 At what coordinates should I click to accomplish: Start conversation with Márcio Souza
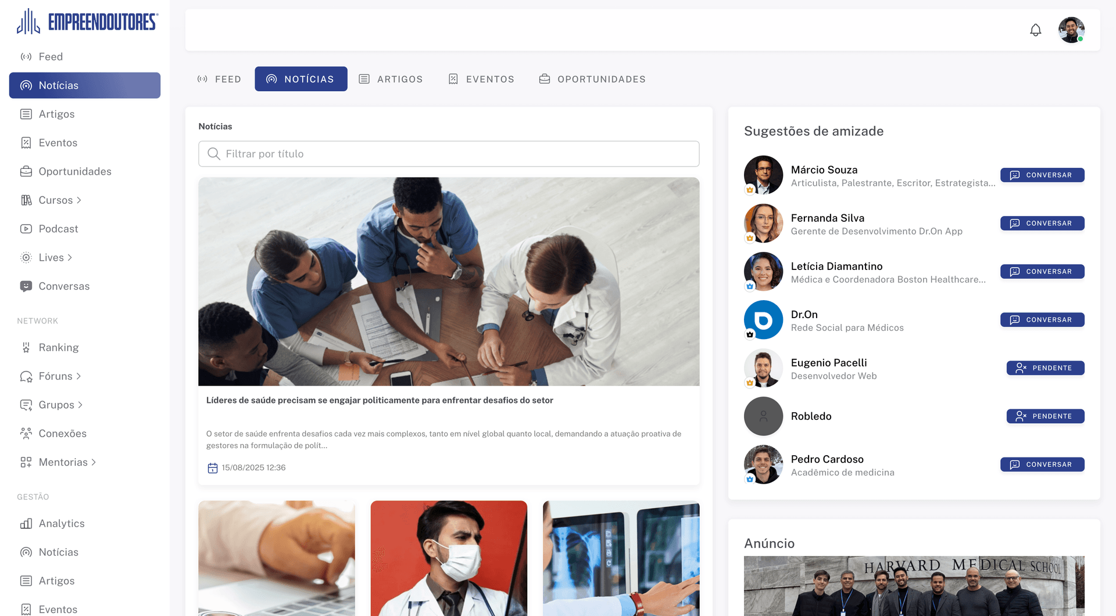[x=1042, y=175]
